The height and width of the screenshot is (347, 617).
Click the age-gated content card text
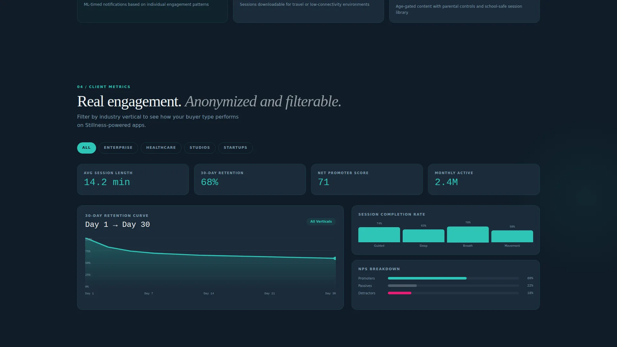point(459,9)
